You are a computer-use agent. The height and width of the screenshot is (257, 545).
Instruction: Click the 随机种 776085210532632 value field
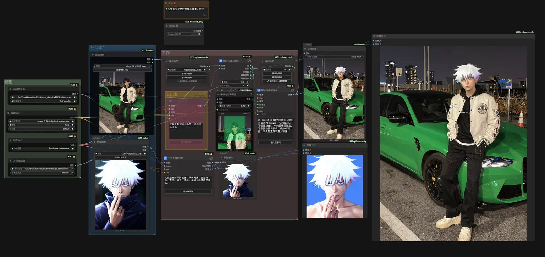point(187,70)
